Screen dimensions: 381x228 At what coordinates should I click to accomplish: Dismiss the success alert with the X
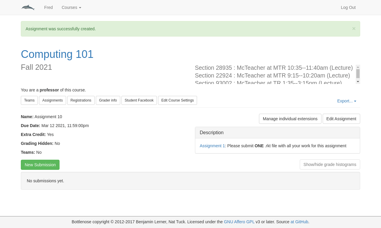click(x=354, y=28)
